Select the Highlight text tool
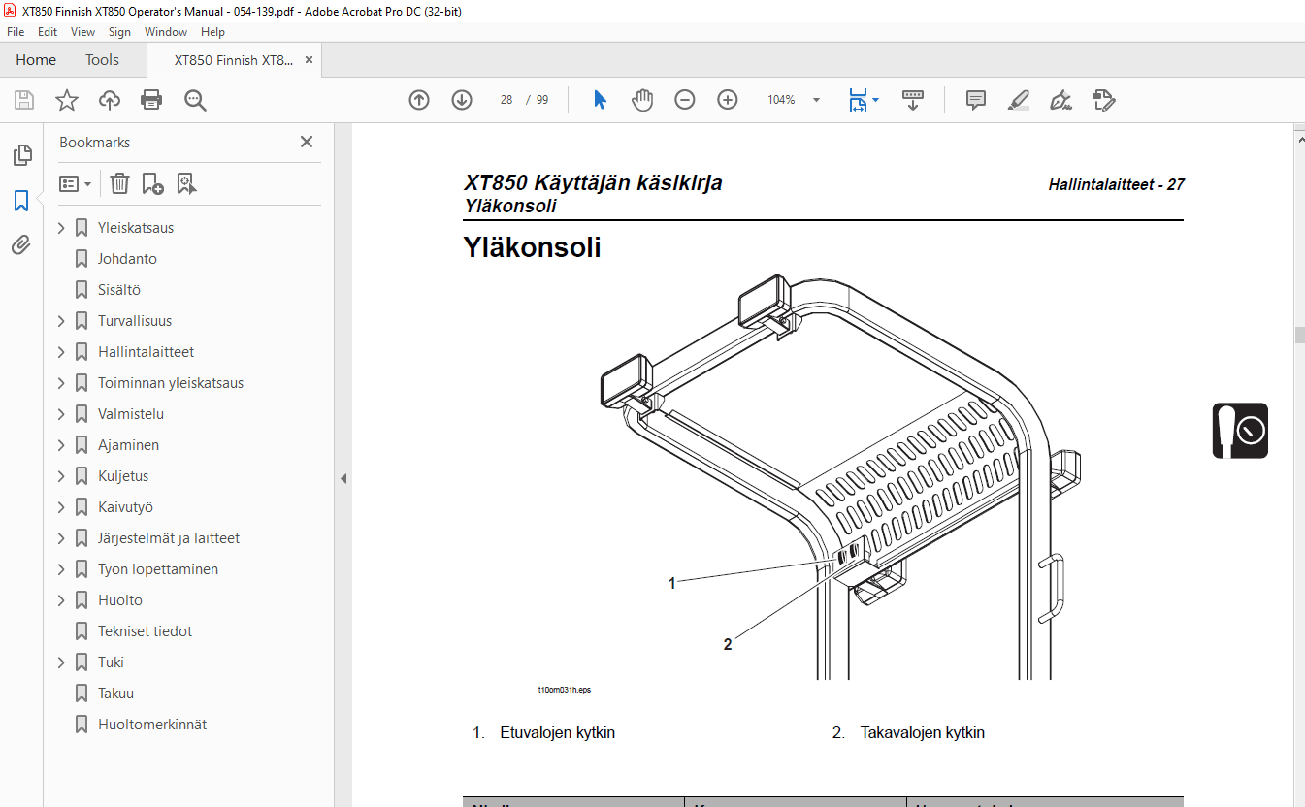Screen dimensions: 1305x807 click(1018, 100)
